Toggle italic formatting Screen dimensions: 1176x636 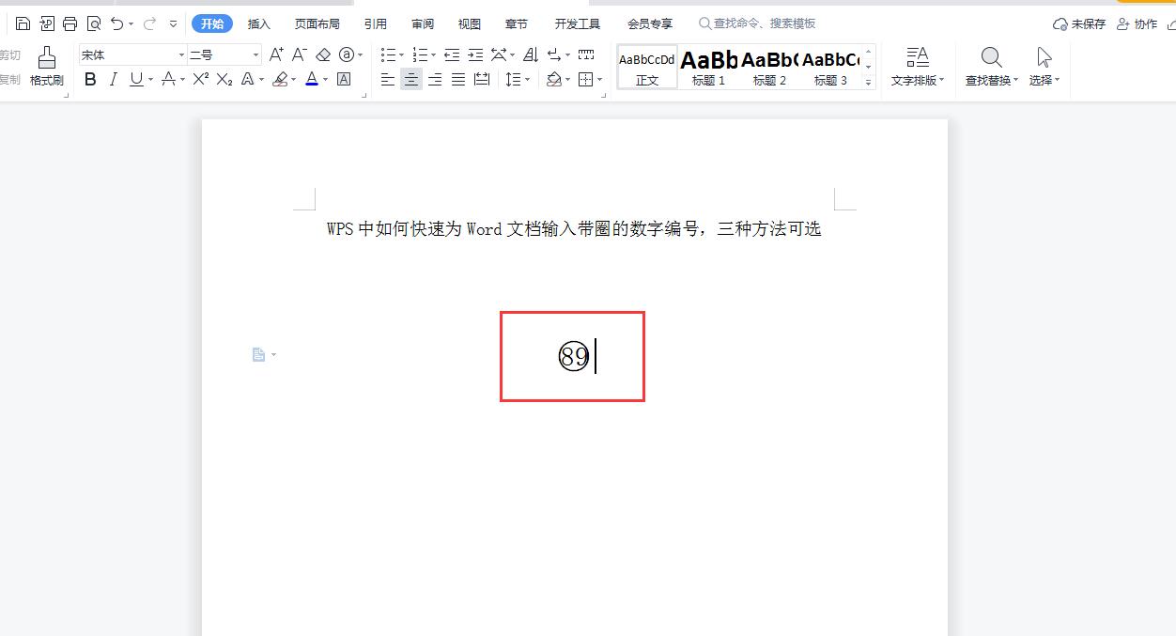click(114, 80)
